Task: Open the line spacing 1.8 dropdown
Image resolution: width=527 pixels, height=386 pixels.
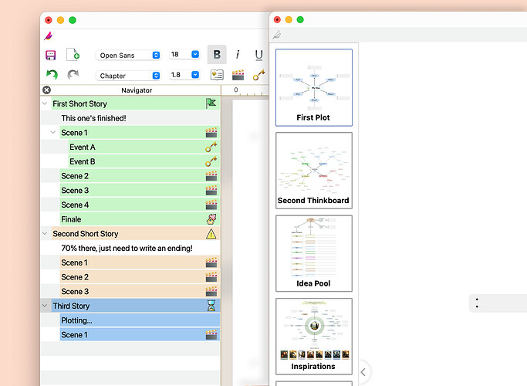Action: point(184,75)
